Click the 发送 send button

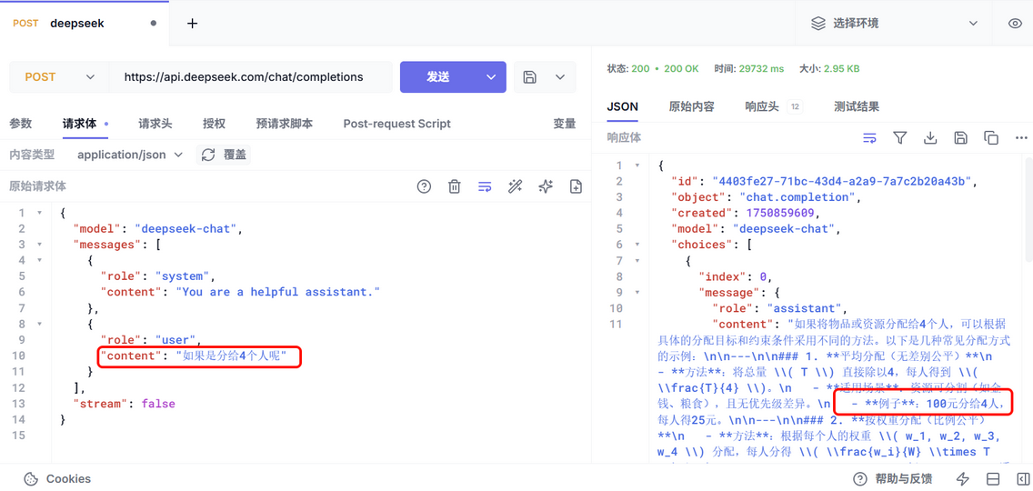[x=438, y=77]
